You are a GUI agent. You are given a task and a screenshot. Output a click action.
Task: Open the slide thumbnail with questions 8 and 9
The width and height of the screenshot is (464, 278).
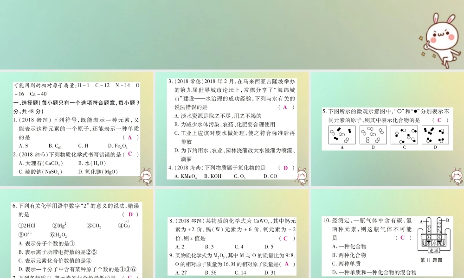click(x=232, y=234)
